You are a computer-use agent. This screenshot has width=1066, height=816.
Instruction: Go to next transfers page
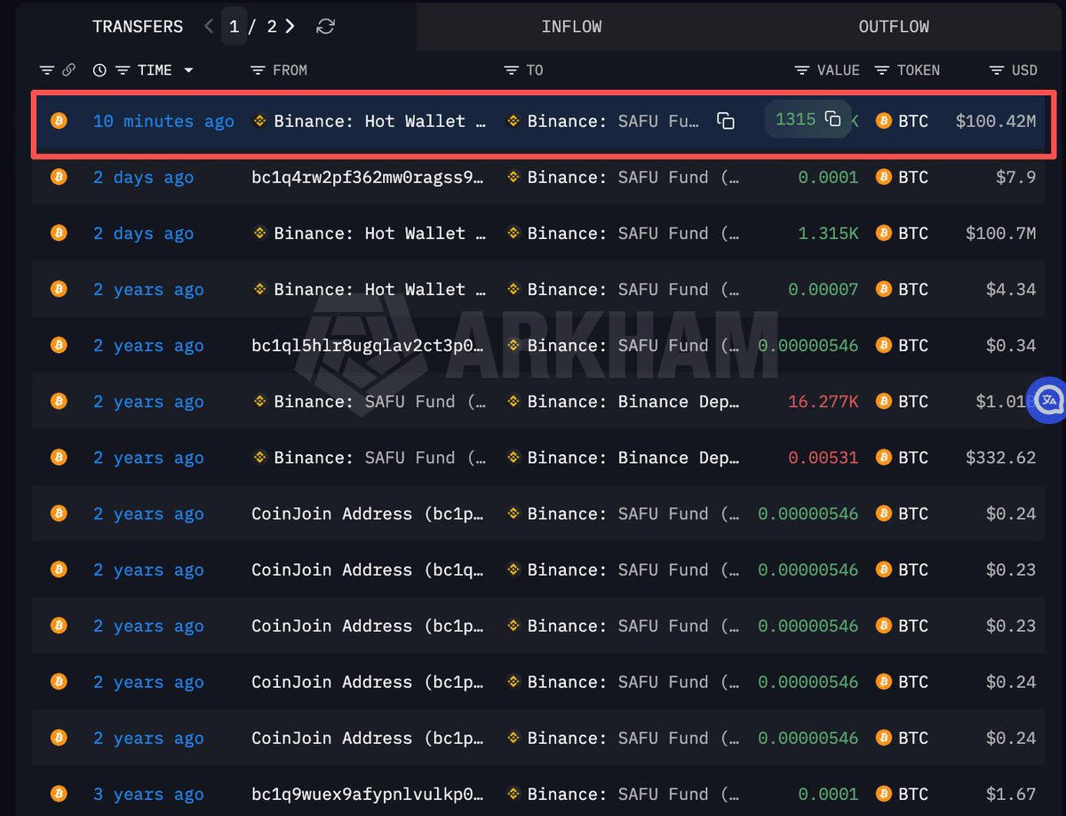coord(290,27)
